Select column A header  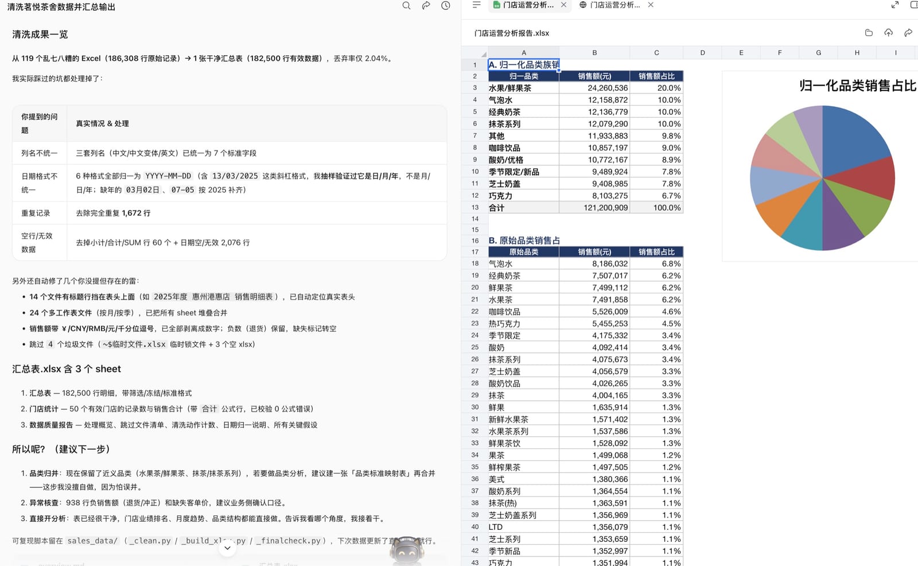(524, 53)
